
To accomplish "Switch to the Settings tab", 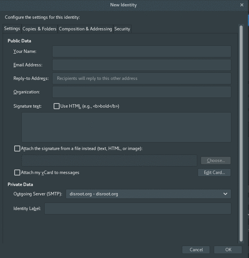I will pyautogui.click(x=12, y=29).
